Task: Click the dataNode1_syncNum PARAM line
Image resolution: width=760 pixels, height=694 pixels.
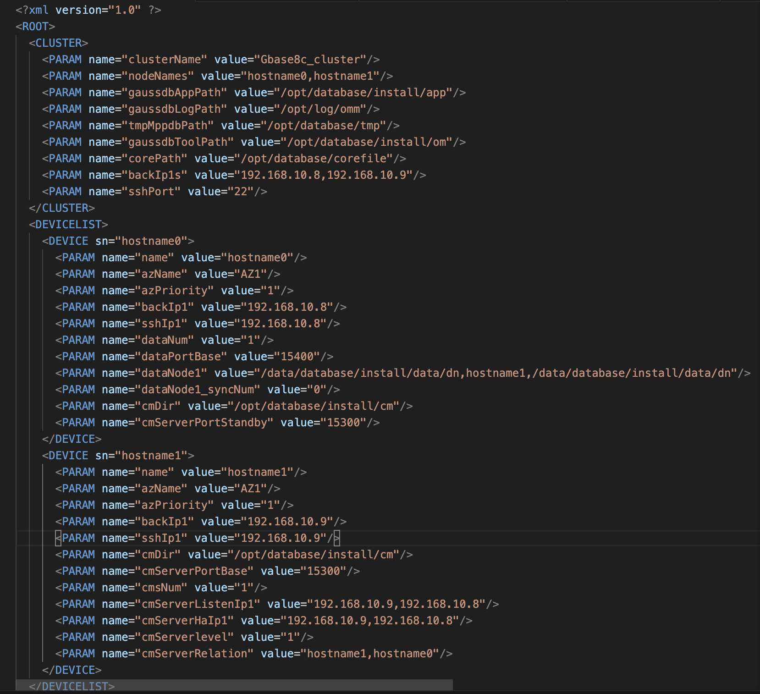Action: pos(198,390)
